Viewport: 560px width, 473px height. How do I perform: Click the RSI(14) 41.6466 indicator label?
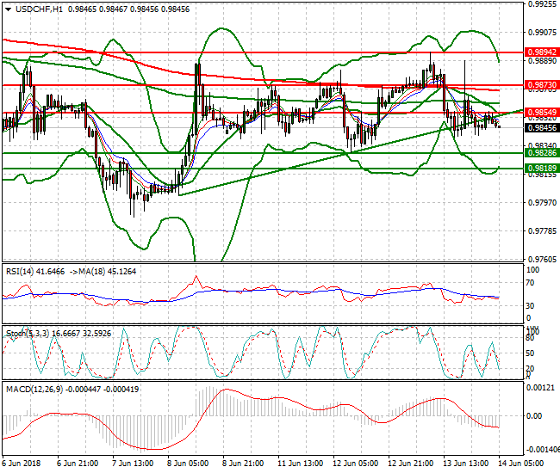[x=35, y=272]
